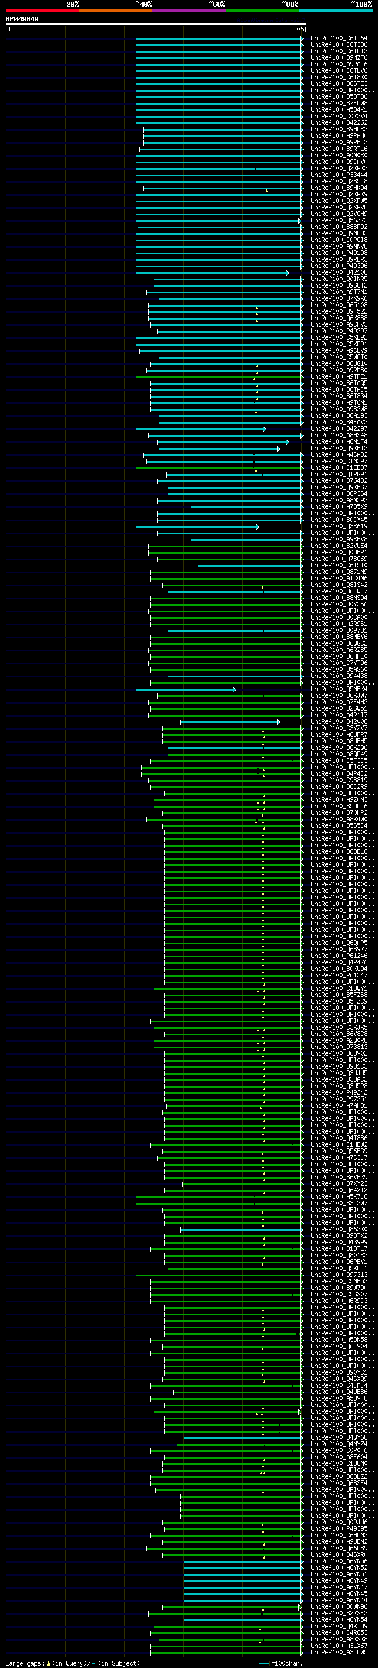Select hit UniRef100_Q42108
The height and width of the screenshot is (1668, 378).
[x=339, y=273]
